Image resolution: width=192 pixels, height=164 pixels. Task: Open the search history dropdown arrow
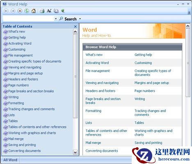pyautogui.click(x=56, y=19)
